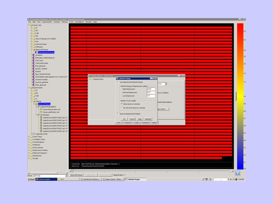Select Show trust on colorbar
273x204 pixels.
(122, 104)
